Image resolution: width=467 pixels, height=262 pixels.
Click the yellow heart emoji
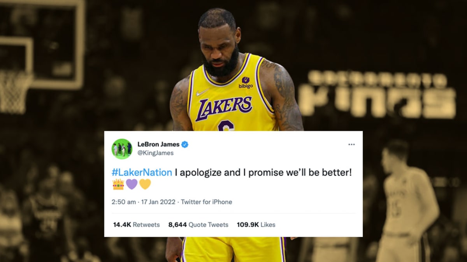pos(145,184)
